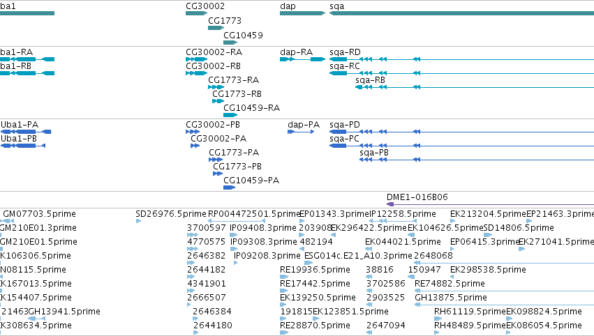The width and height of the screenshot is (594, 336).
Task: Click the CG30002-RB transcript label
Action: (x=213, y=66)
